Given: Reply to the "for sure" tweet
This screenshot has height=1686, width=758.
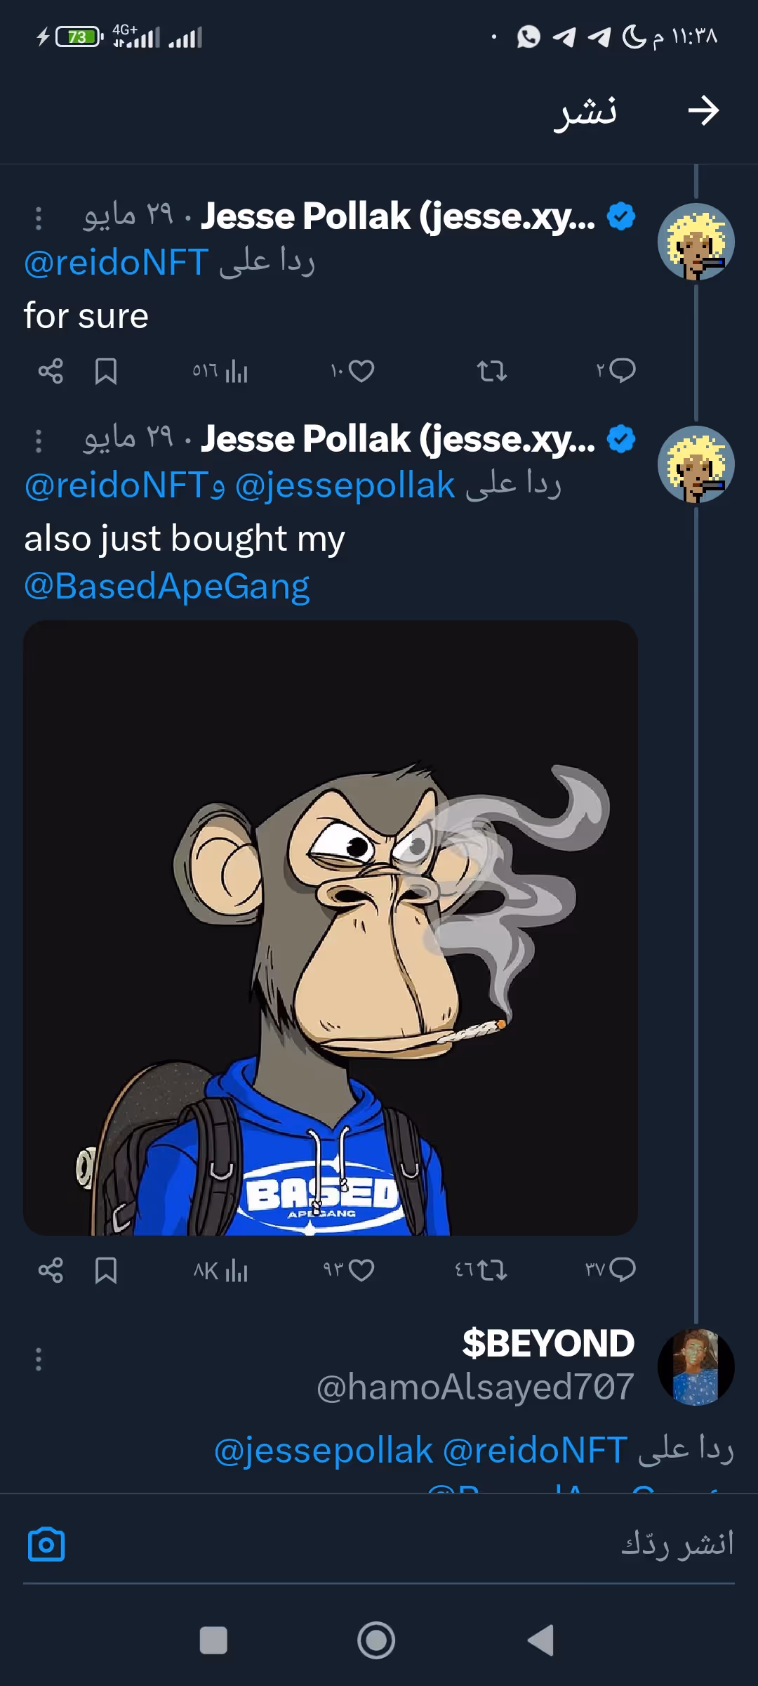Looking at the screenshot, I should 622,370.
